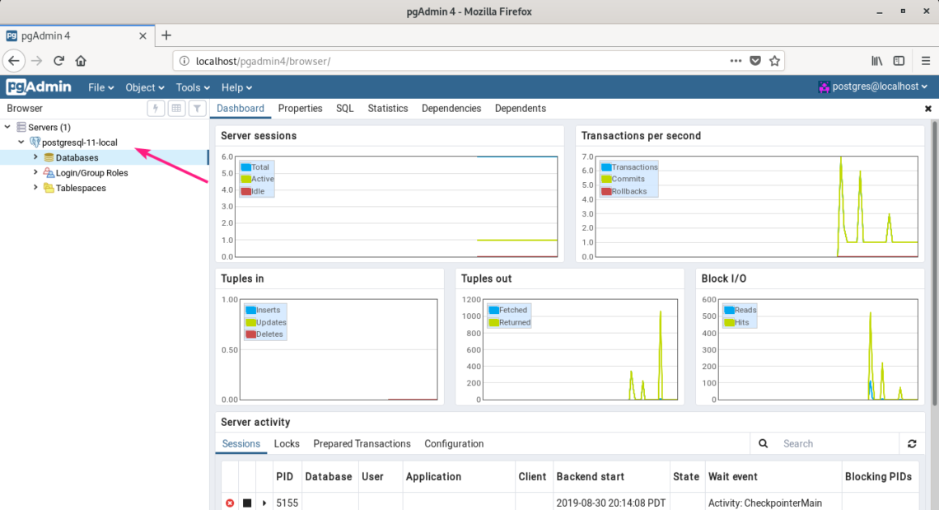Expand the Databases tree node
This screenshot has height=510, width=939.
pyautogui.click(x=35, y=157)
